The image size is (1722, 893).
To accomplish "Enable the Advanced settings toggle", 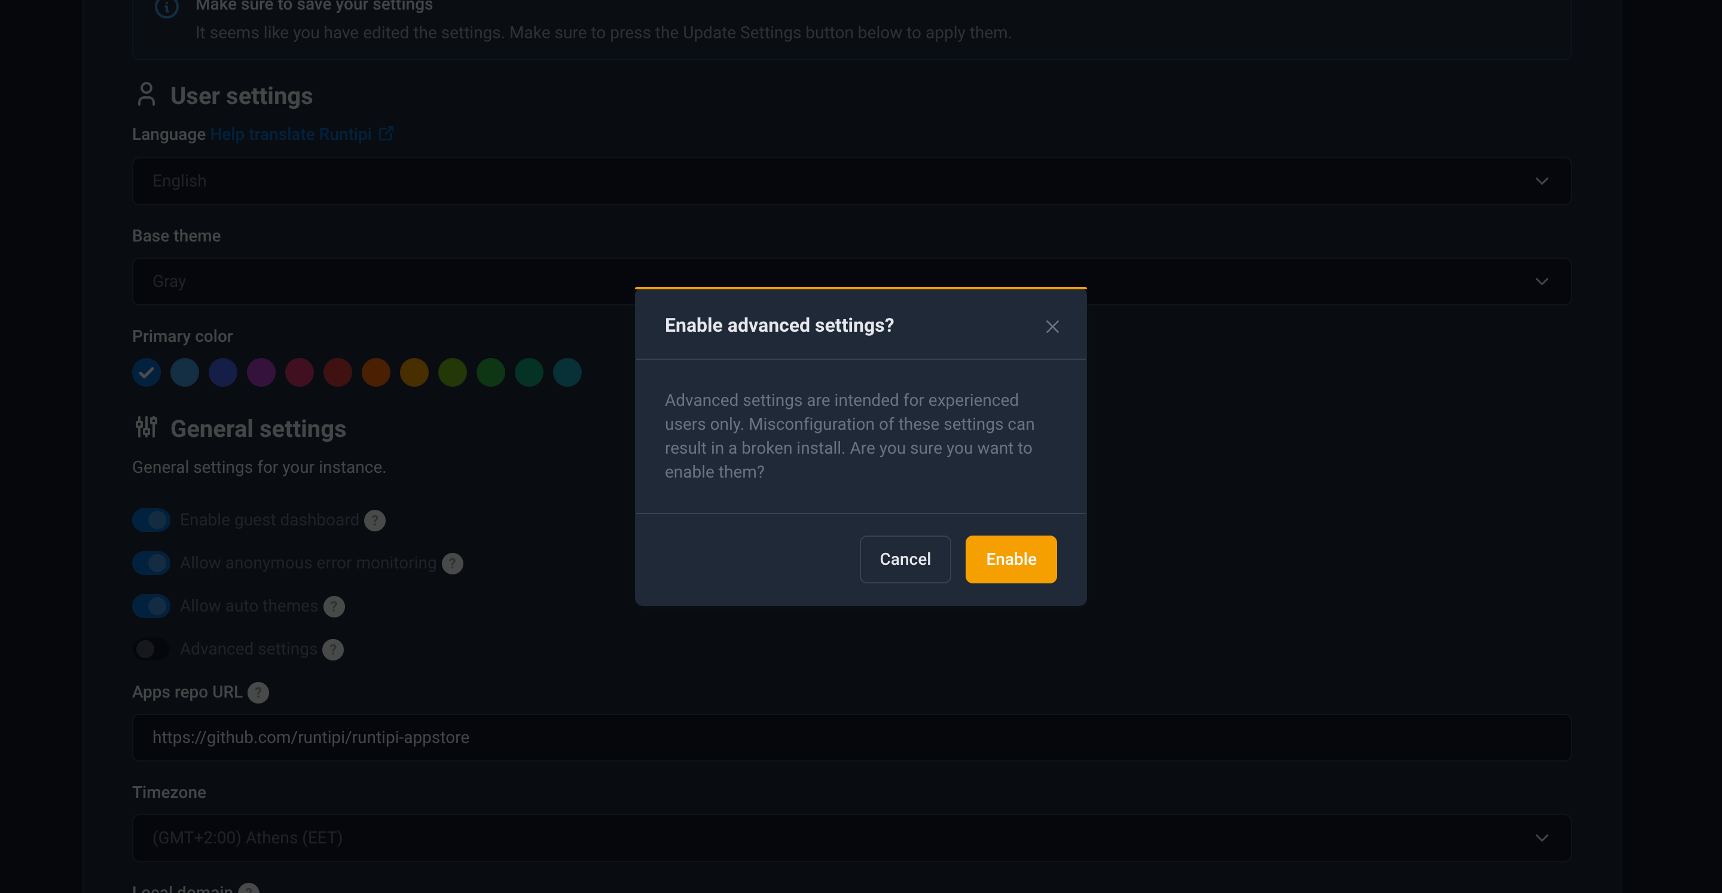I will (x=151, y=649).
